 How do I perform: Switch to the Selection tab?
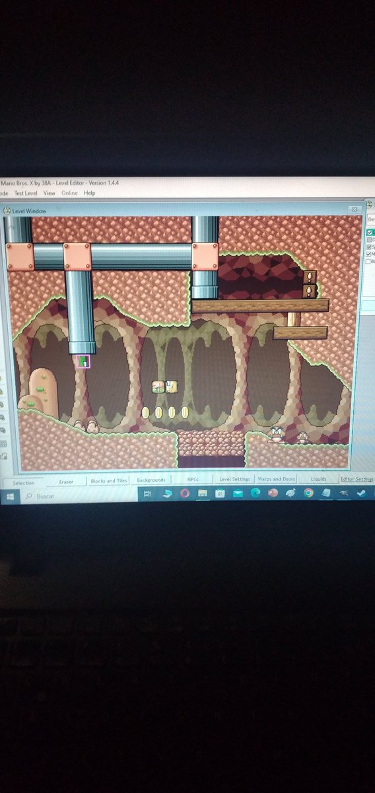coord(23,482)
